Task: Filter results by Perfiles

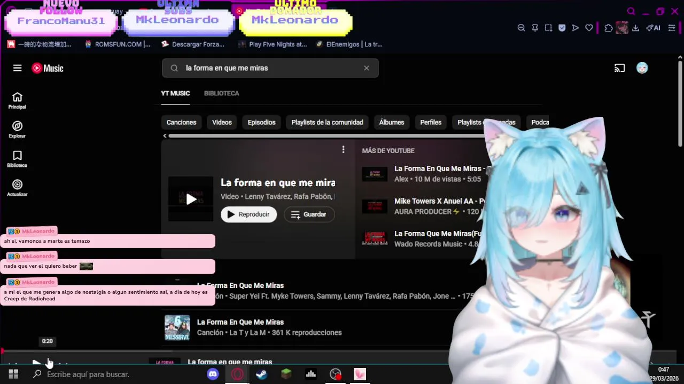Action: tap(431, 122)
